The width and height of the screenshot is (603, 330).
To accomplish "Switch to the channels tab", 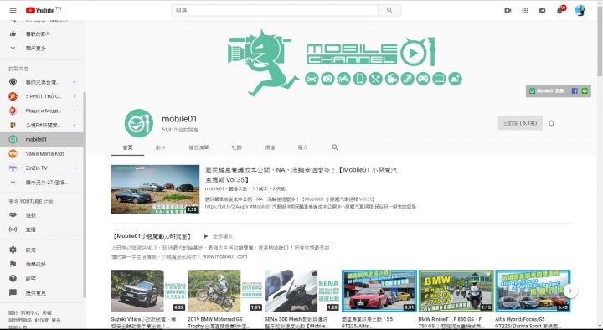I will pos(270,147).
